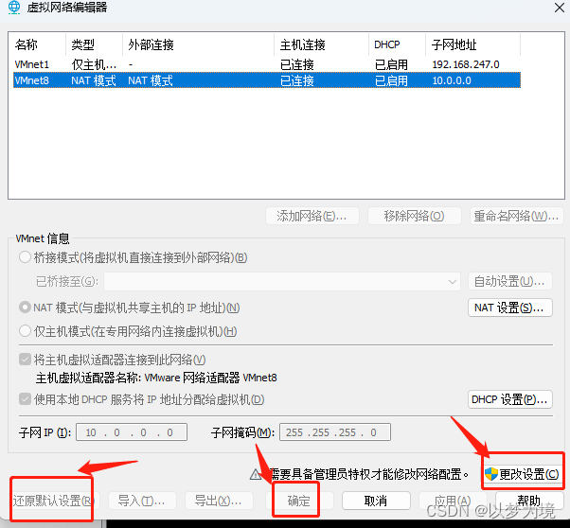Confirm with the 确定 button
Image resolution: width=570 pixels, height=528 pixels.
299,501
